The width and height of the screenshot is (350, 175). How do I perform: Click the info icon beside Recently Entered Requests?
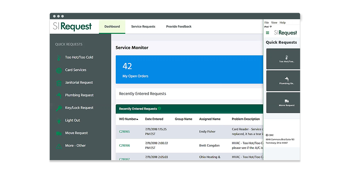159,108
